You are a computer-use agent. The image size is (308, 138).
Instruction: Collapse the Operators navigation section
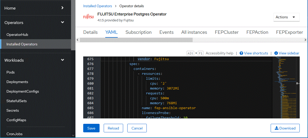(x=36, y=22)
